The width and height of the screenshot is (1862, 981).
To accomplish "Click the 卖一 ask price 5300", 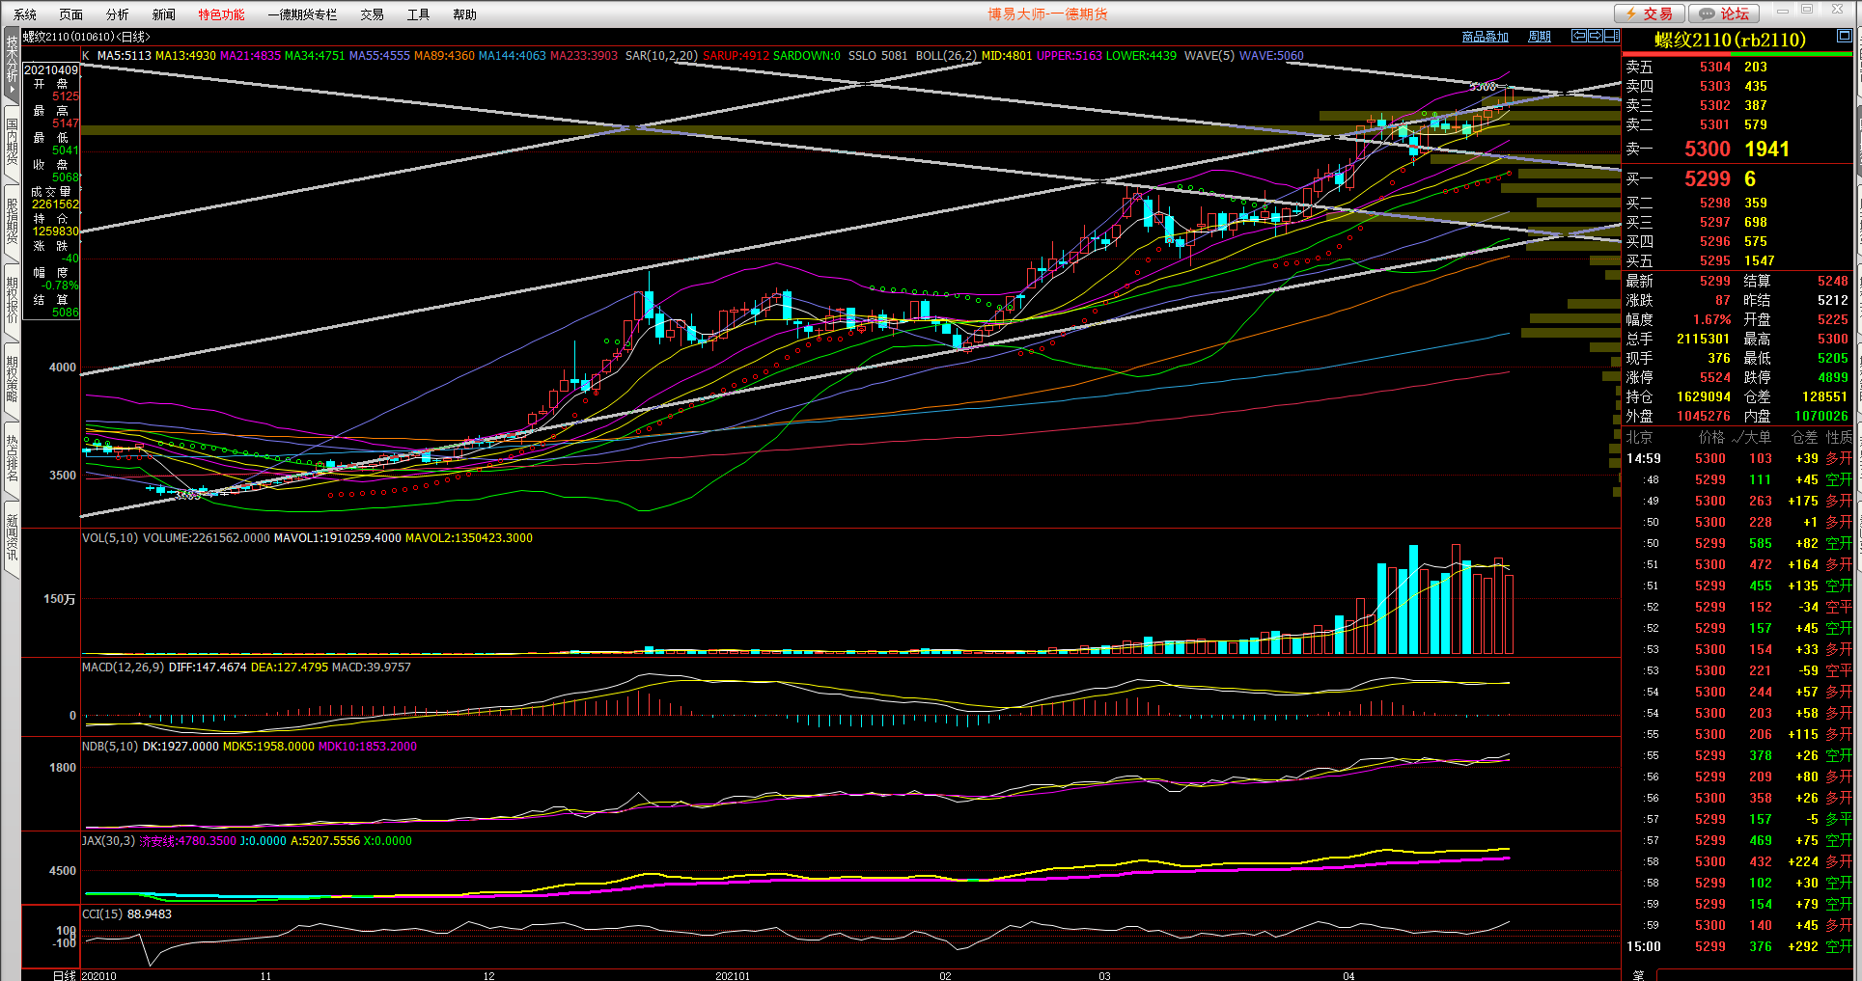I will click(x=1708, y=149).
